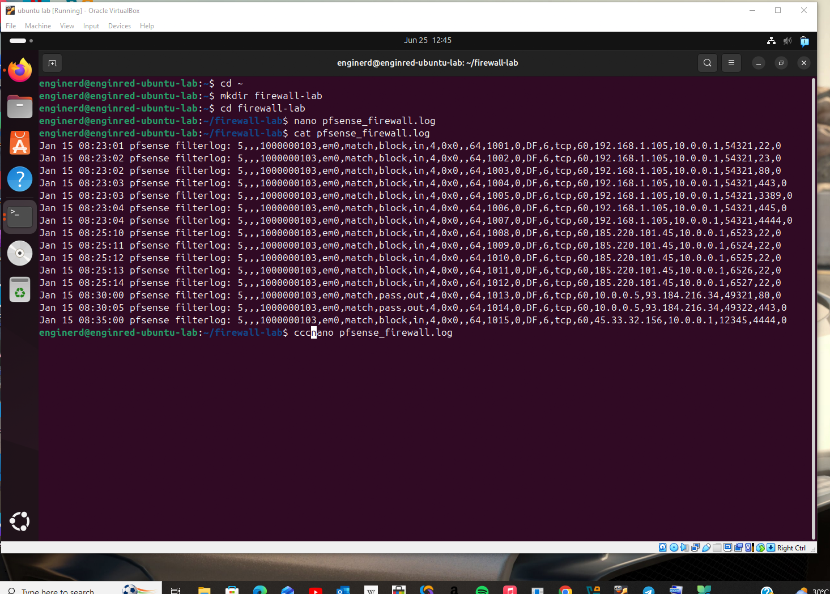Restore the Ubuntu terminal window size
830x594 pixels.
tap(781, 63)
